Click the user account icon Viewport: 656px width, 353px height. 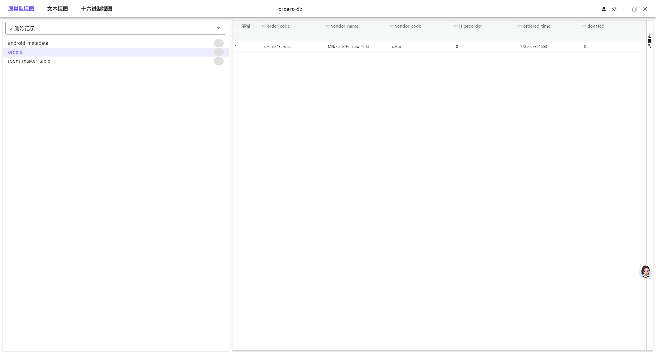603,9
